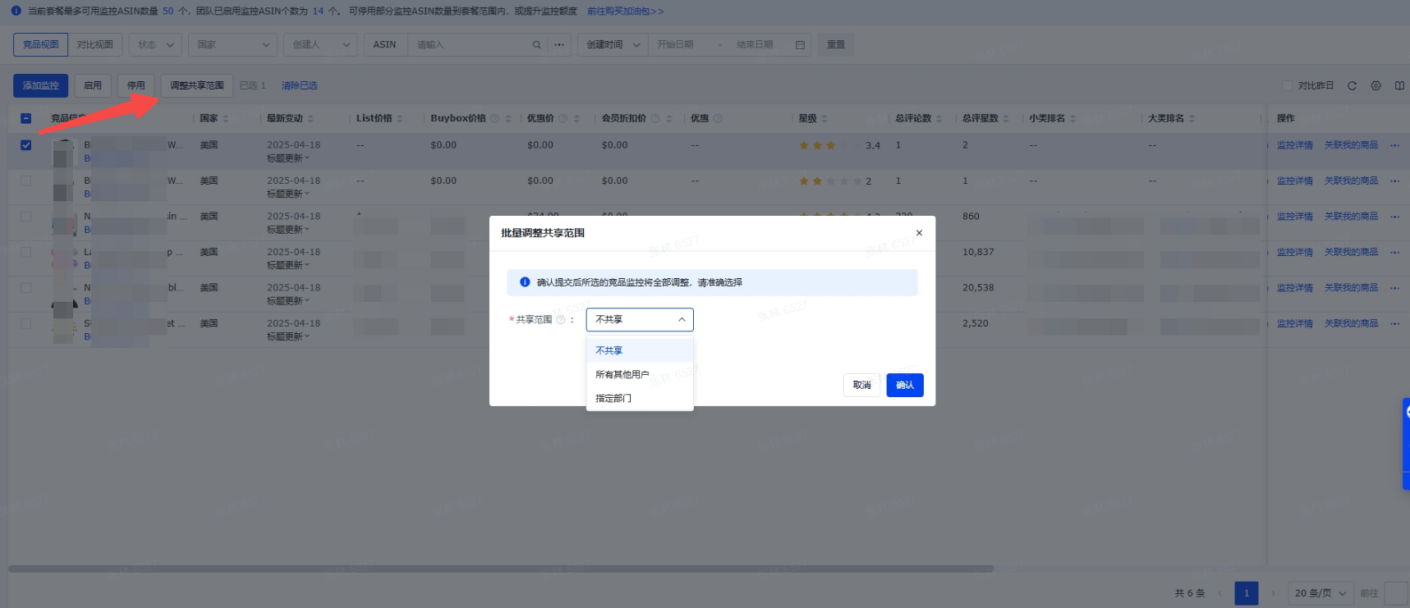This screenshot has width=1410, height=608.
Task: Collapse the 共享范围 dropdown showing 不共享
Action: 640,320
